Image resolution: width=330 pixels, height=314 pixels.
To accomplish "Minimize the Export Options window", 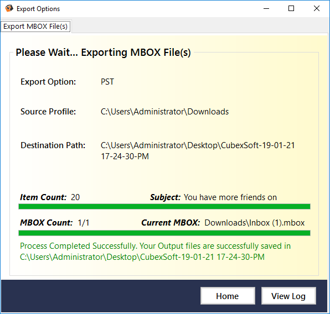I will (x=266, y=9).
